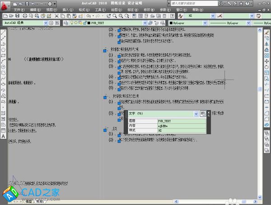Select the Multiline Text tool
This screenshot has height=205, width=271.
[x=3, y=136]
